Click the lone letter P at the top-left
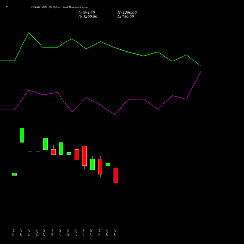244x244 pixels. [x=7, y=7]
